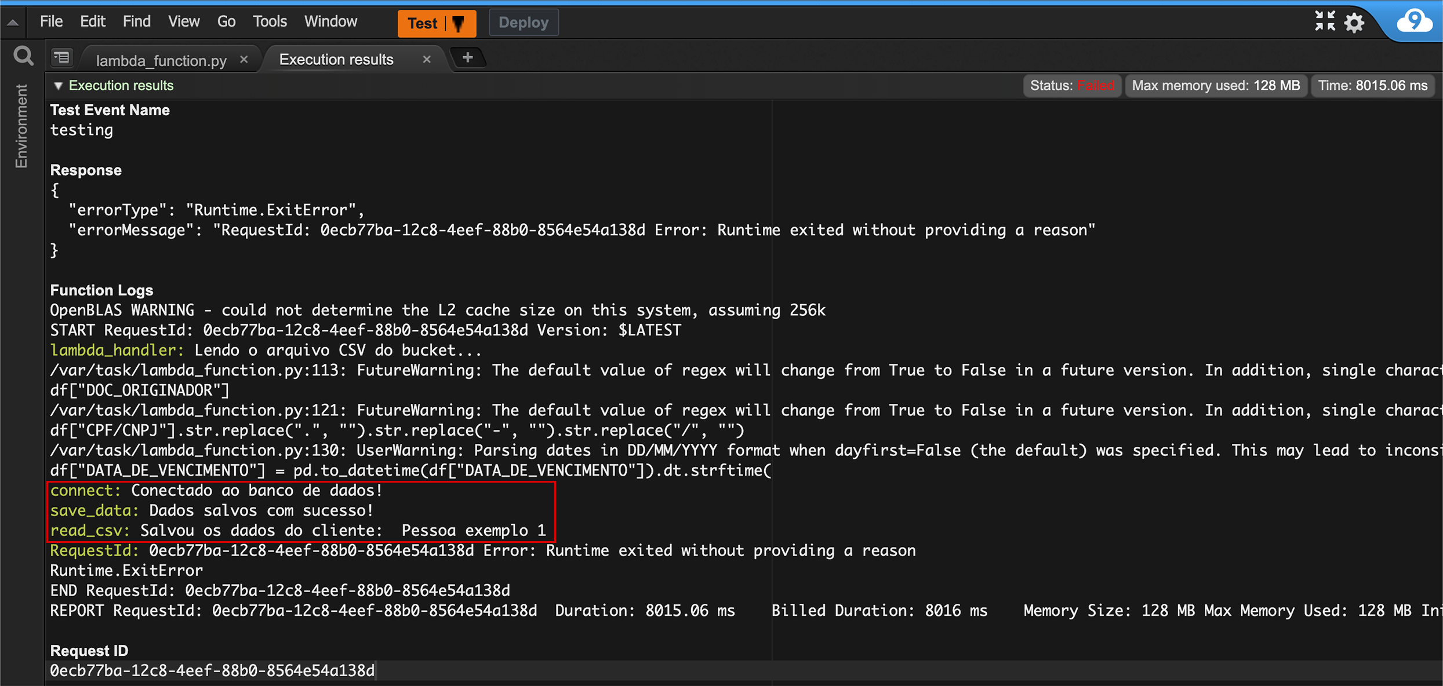Click the df["CPF/CNPJ"] str.replace log line

pos(397,430)
